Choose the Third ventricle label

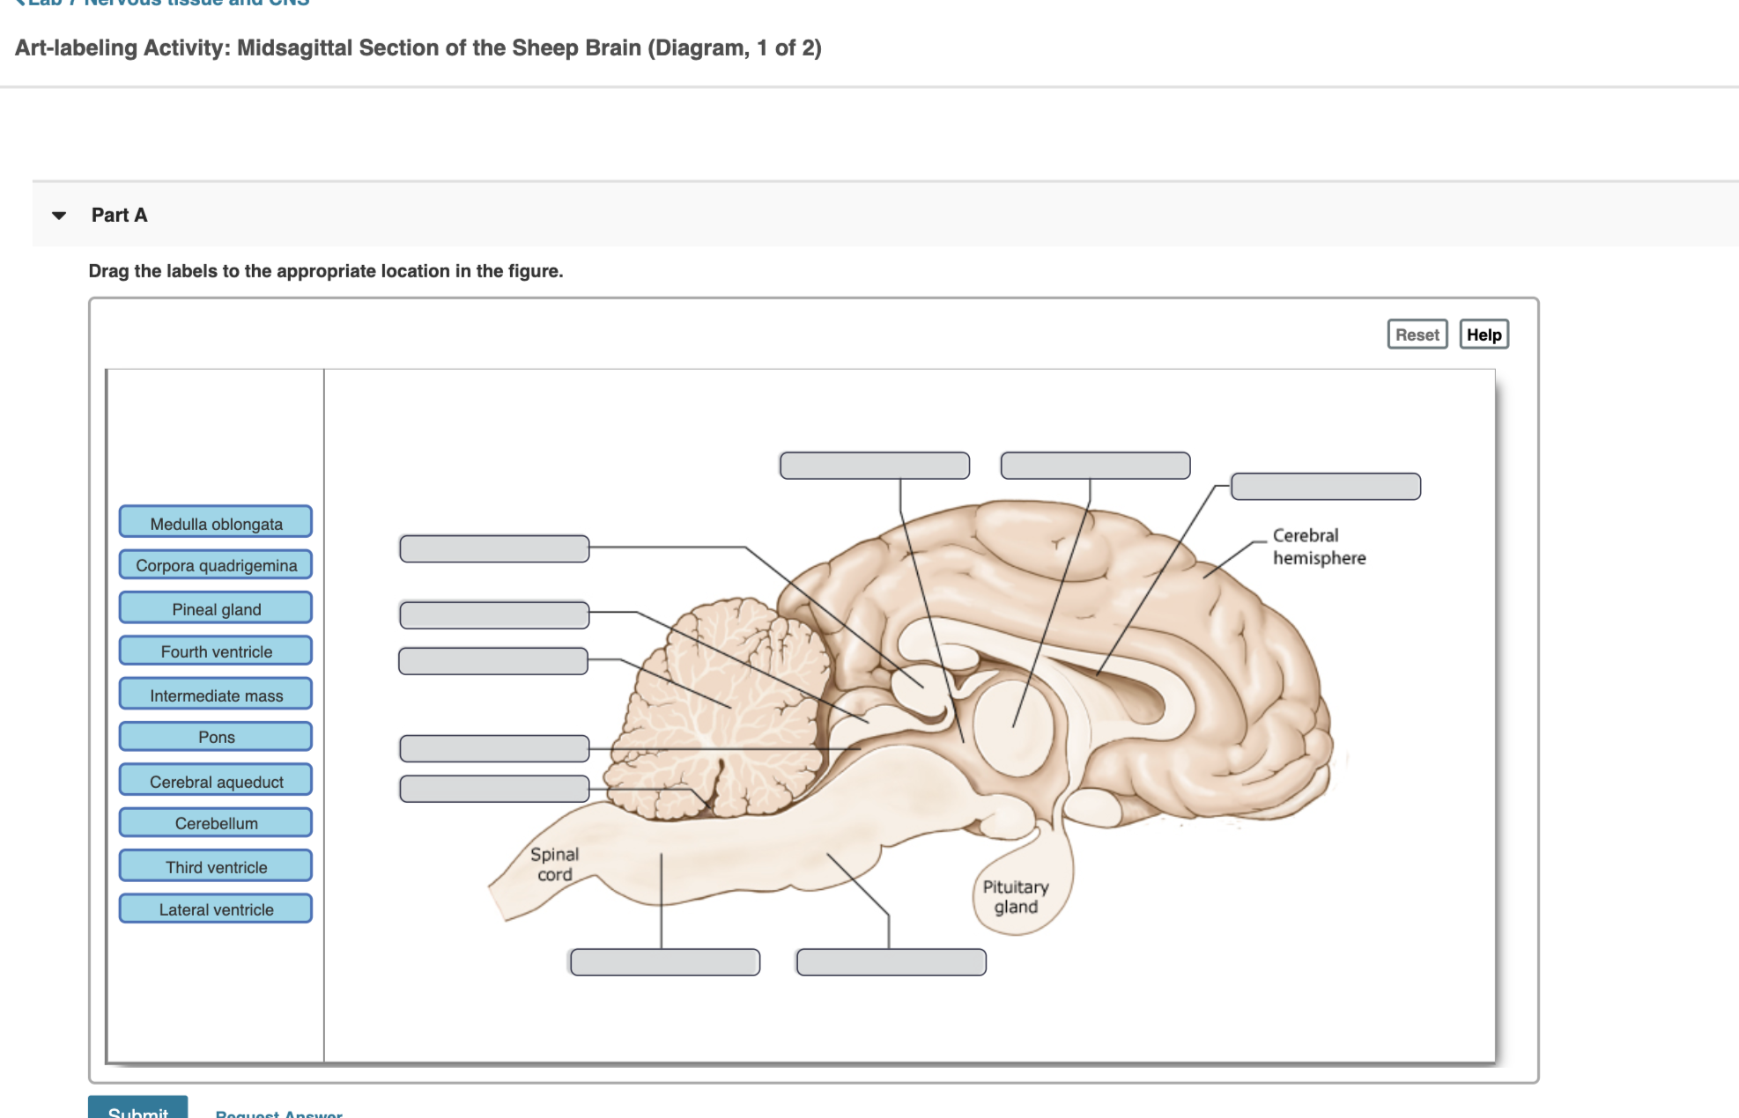pyautogui.click(x=216, y=866)
